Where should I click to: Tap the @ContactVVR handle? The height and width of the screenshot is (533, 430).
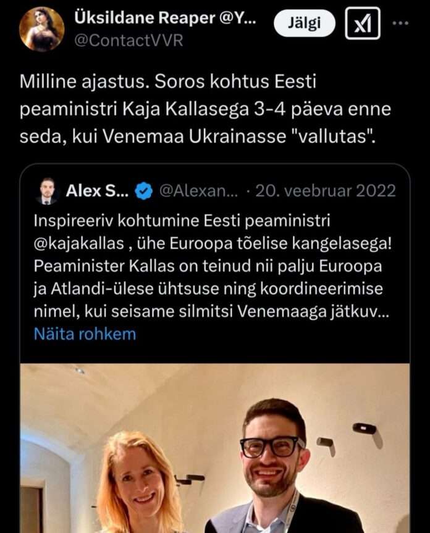(x=129, y=40)
